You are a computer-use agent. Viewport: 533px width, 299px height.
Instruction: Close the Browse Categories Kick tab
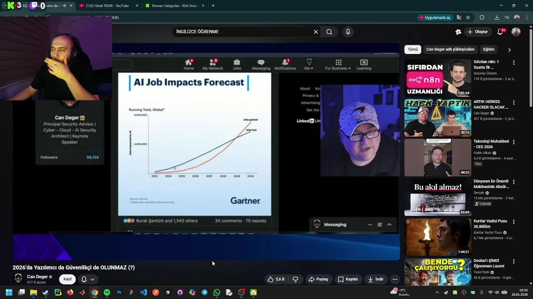point(202,6)
